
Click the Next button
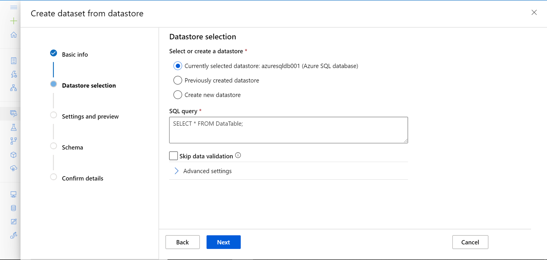[x=223, y=242]
